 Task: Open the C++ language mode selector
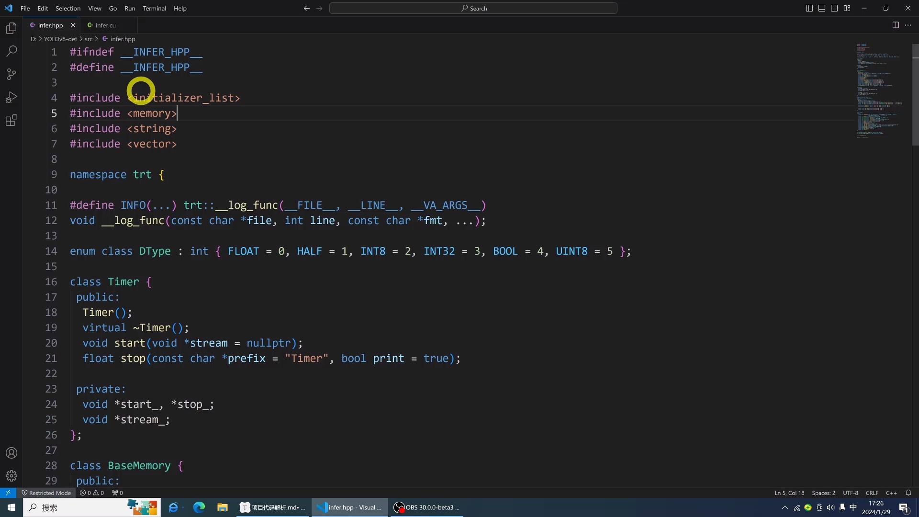[891, 493]
